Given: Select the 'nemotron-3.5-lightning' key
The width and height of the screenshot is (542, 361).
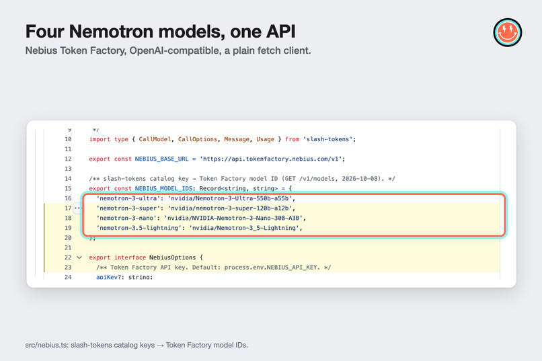Looking at the screenshot, I should (139, 228).
